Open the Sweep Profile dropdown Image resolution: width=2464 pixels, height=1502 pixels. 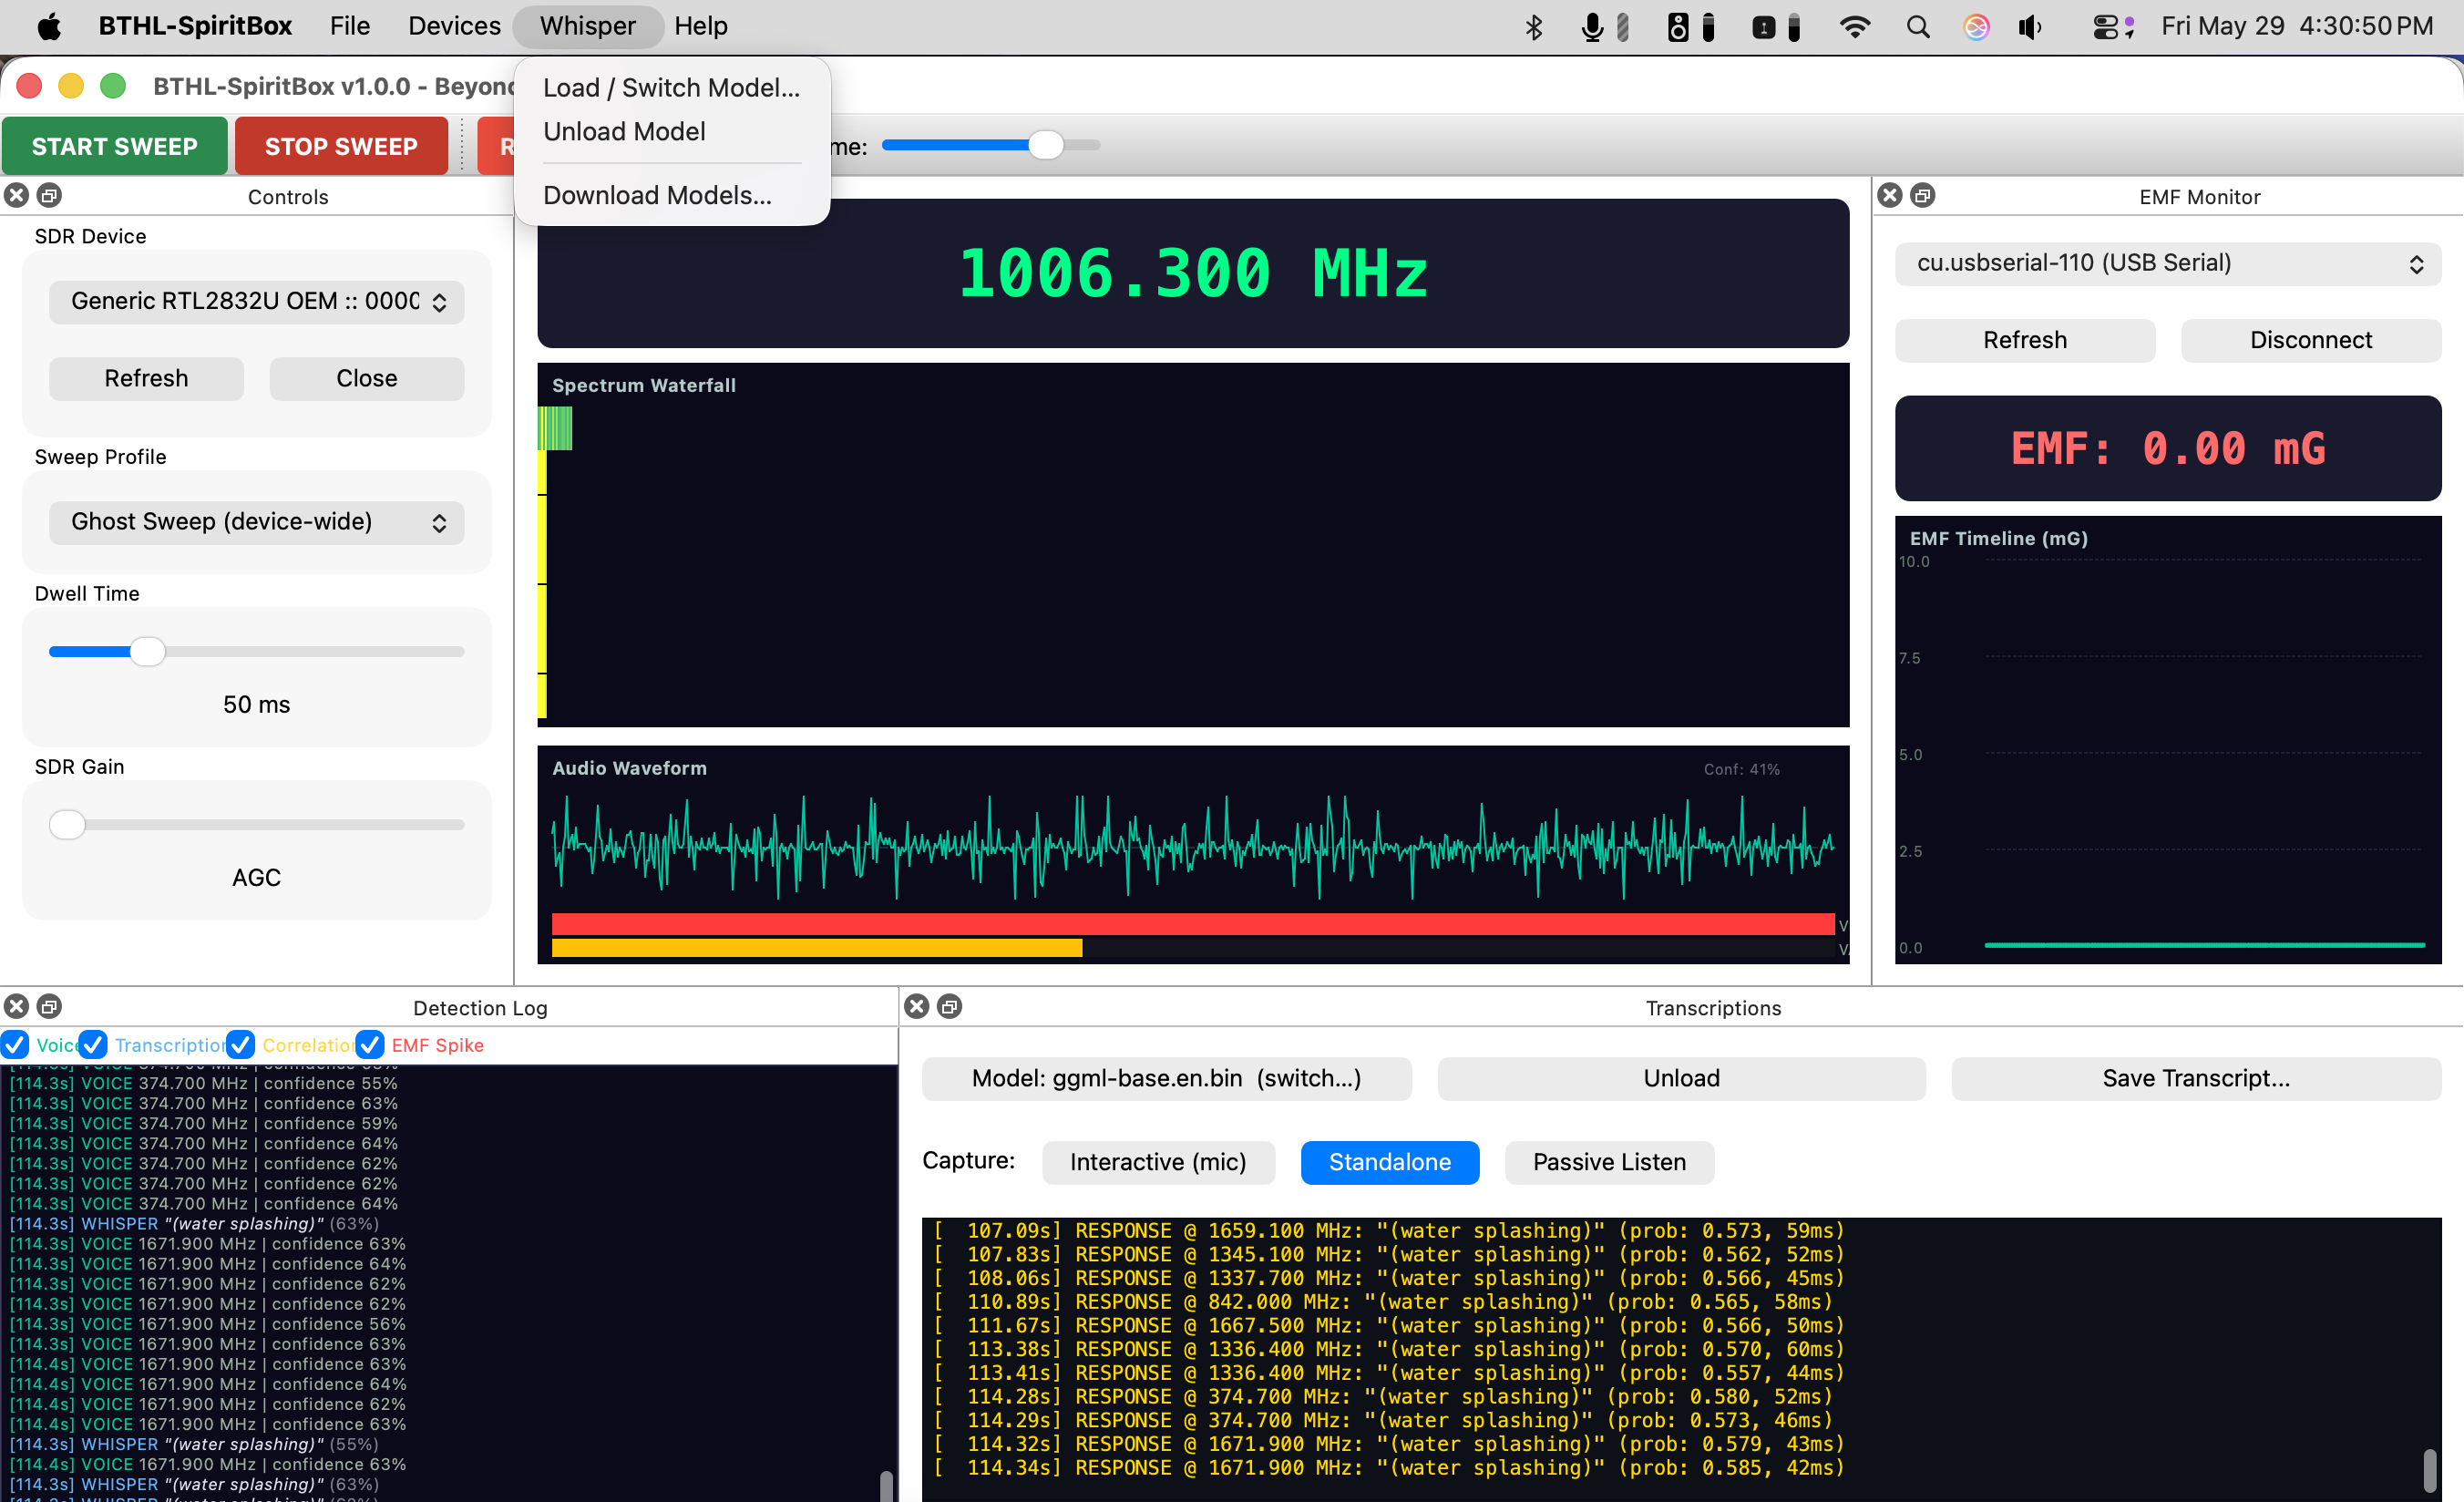(257, 522)
